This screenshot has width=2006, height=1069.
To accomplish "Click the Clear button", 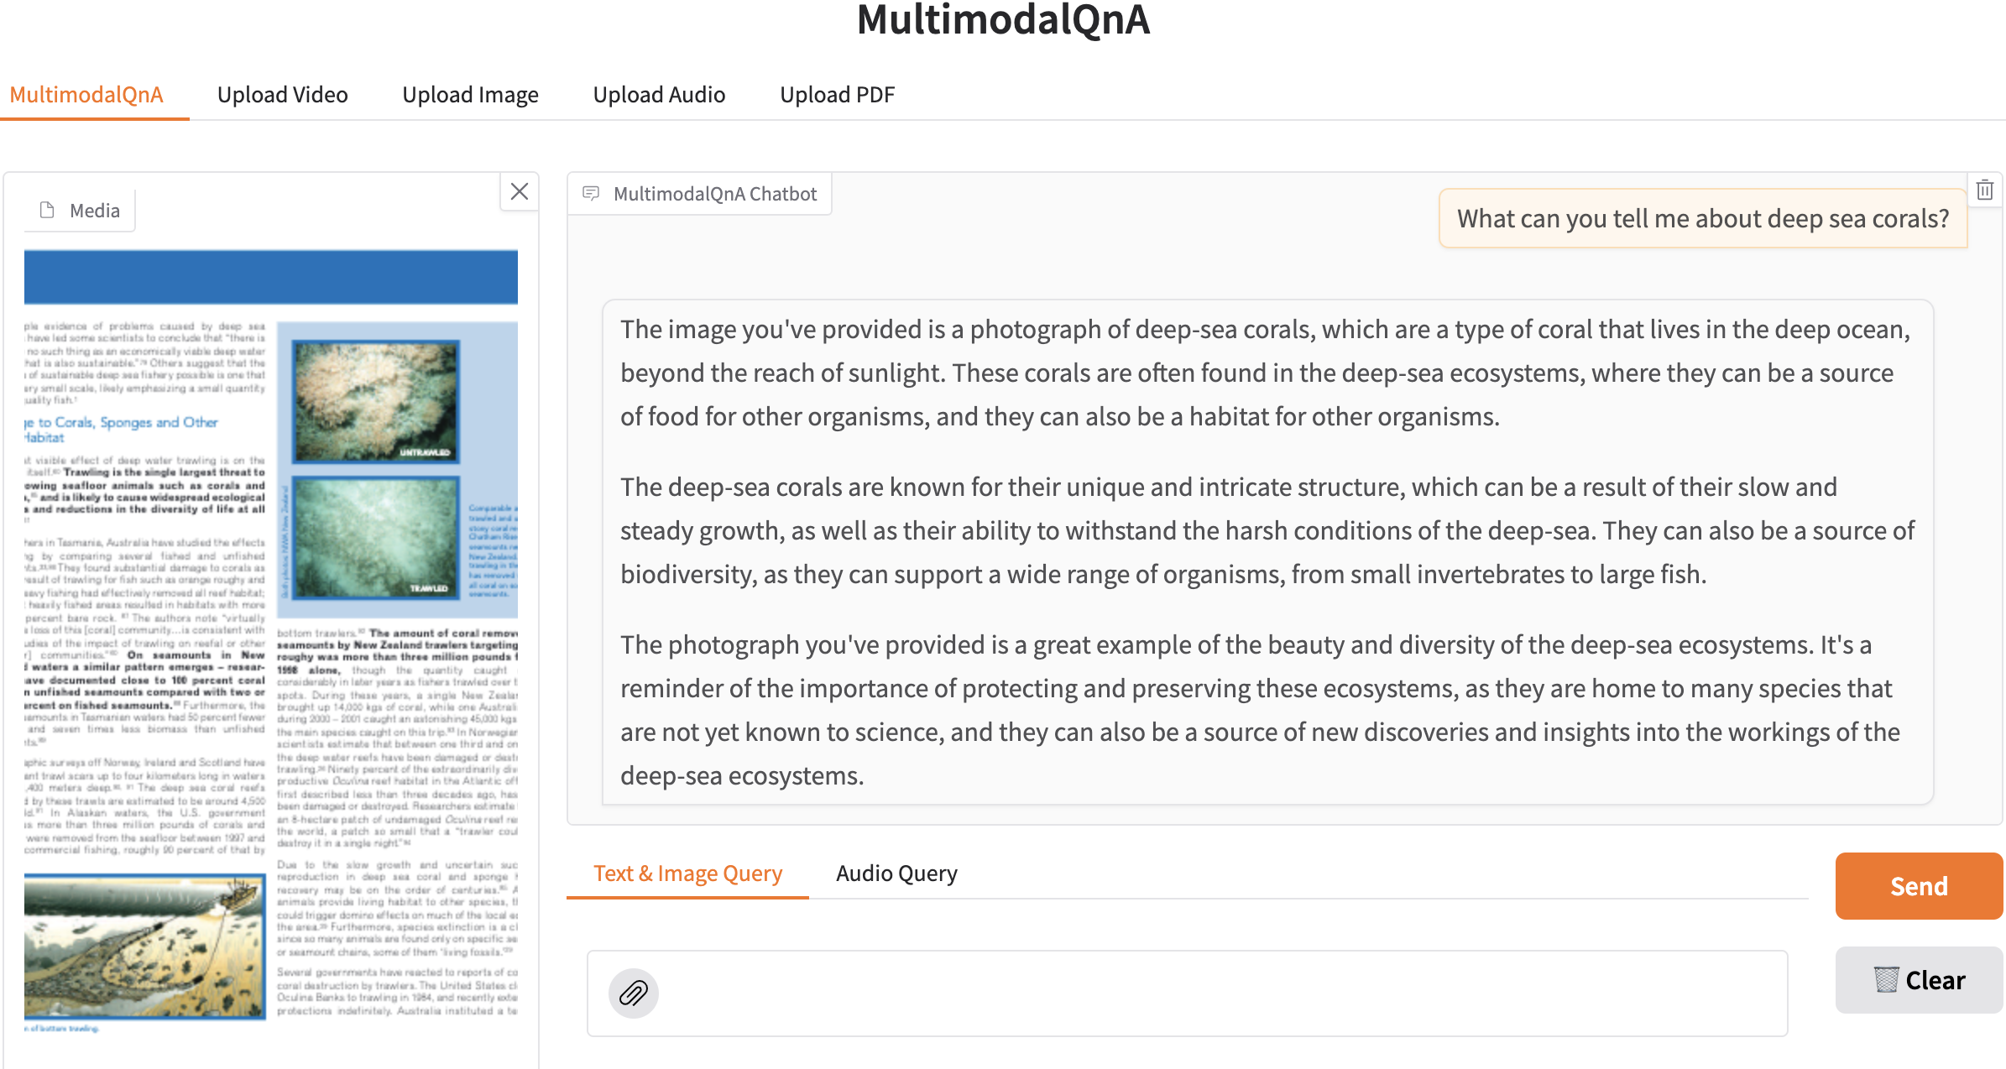I will [x=1919, y=980].
